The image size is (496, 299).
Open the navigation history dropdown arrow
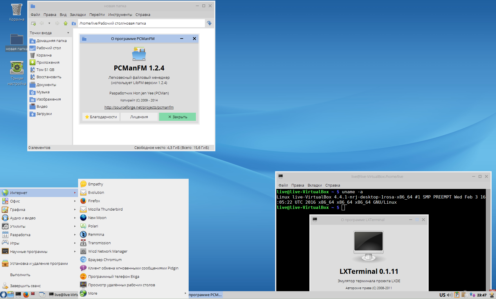click(x=49, y=23)
